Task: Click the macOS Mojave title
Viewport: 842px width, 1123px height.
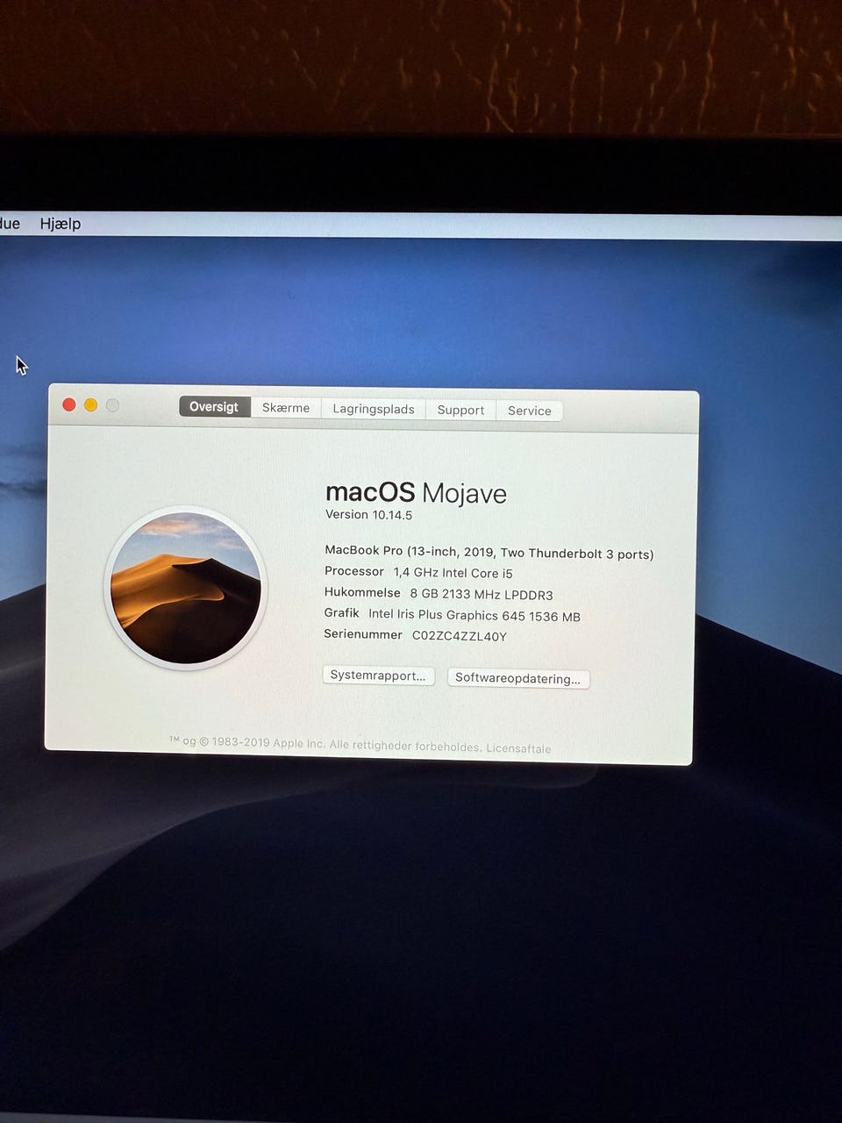Action: click(x=416, y=492)
